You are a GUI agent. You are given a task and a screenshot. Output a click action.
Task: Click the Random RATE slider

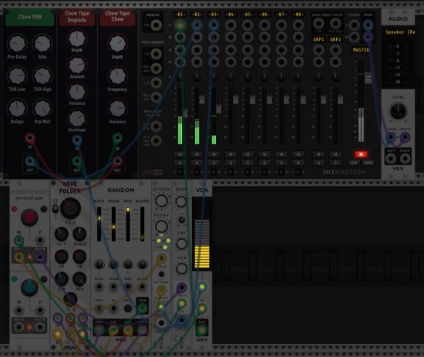pos(99,224)
